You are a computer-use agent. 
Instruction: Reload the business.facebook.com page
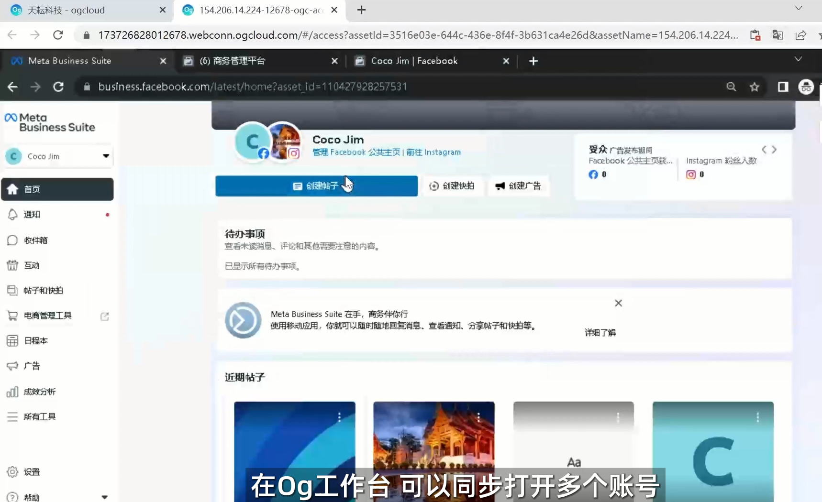tap(58, 87)
